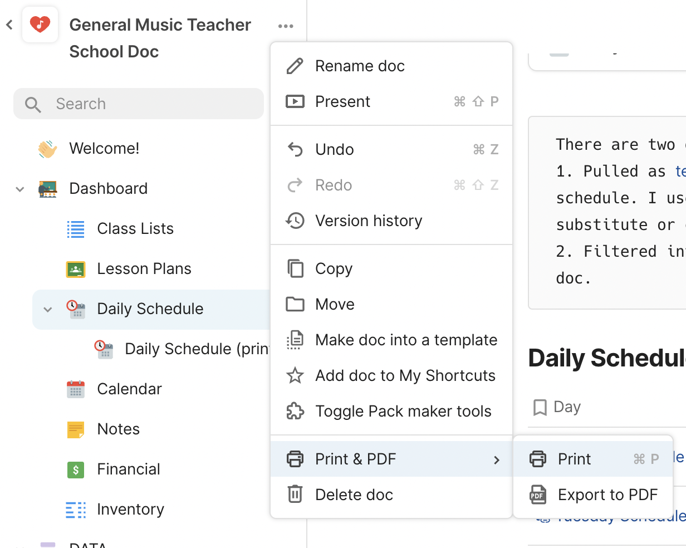This screenshot has width=686, height=548.
Task: Open the three-dots doc options menu
Action: (286, 26)
